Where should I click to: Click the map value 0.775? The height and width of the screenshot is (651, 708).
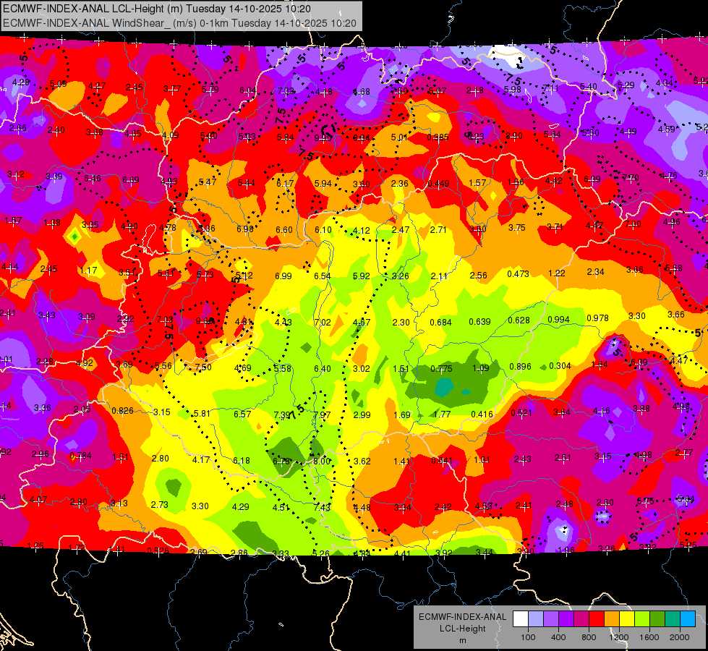click(x=441, y=369)
